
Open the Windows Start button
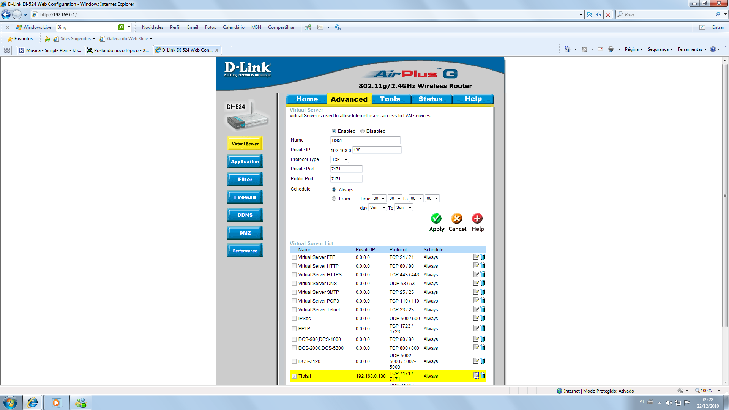coord(10,402)
